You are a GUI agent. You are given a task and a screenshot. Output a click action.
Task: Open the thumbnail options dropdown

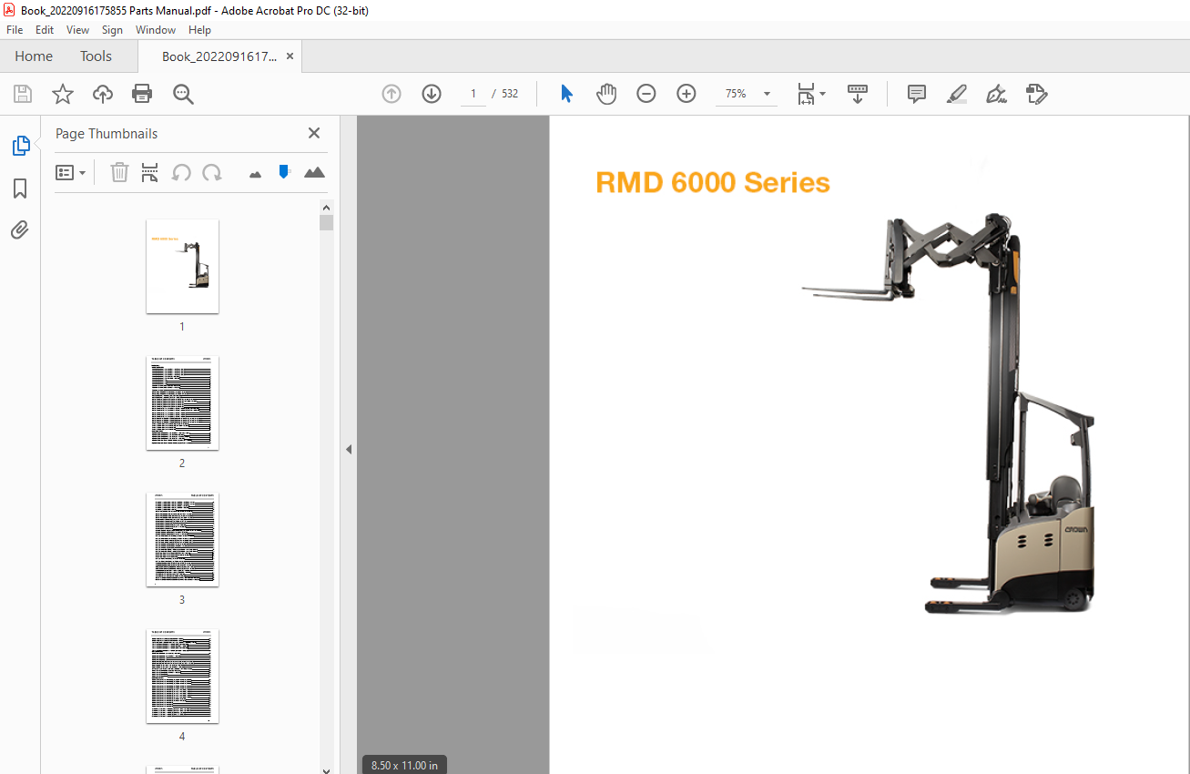pos(71,172)
